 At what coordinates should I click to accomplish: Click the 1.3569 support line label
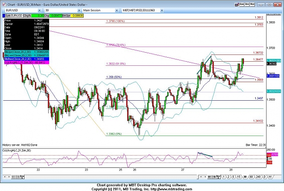pyautogui.click(x=259, y=80)
